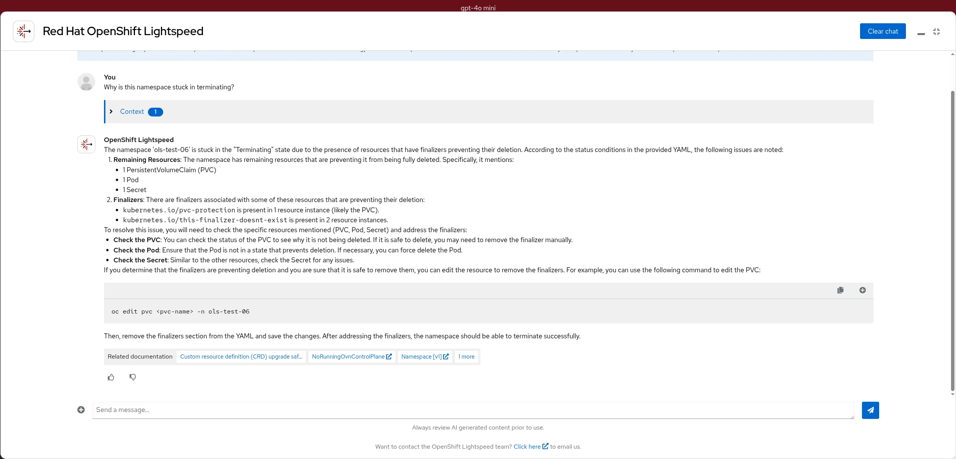Click the 'Finalizers' bold heading
The width and height of the screenshot is (956, 459).
(x=128, y=200)
